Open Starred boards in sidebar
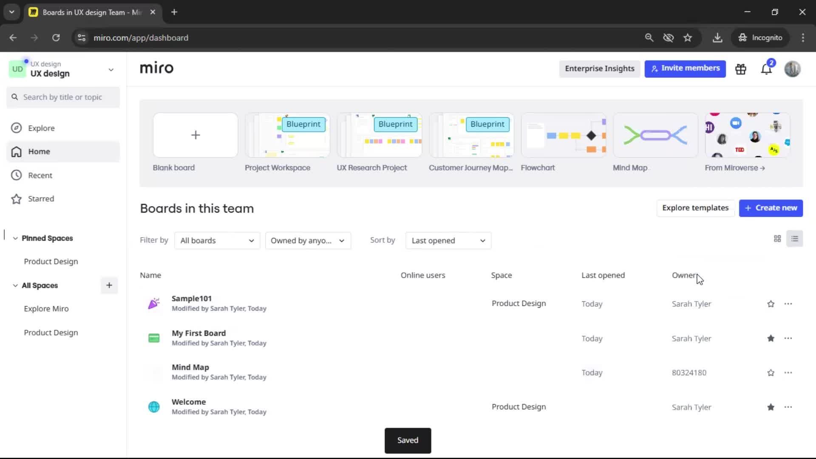The height and width of the screenshot is (459, 816). 63,199
